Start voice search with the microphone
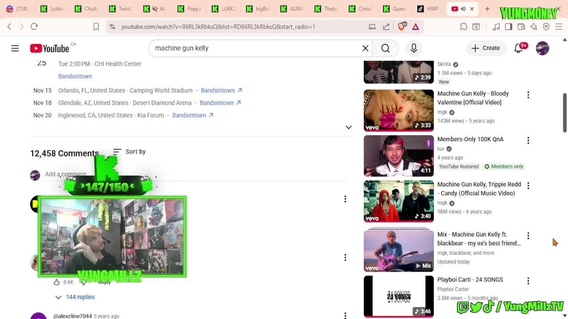Image resolution: width=568 pixels, height=319 pixels. pyautogui.click(x=414, y=48)
